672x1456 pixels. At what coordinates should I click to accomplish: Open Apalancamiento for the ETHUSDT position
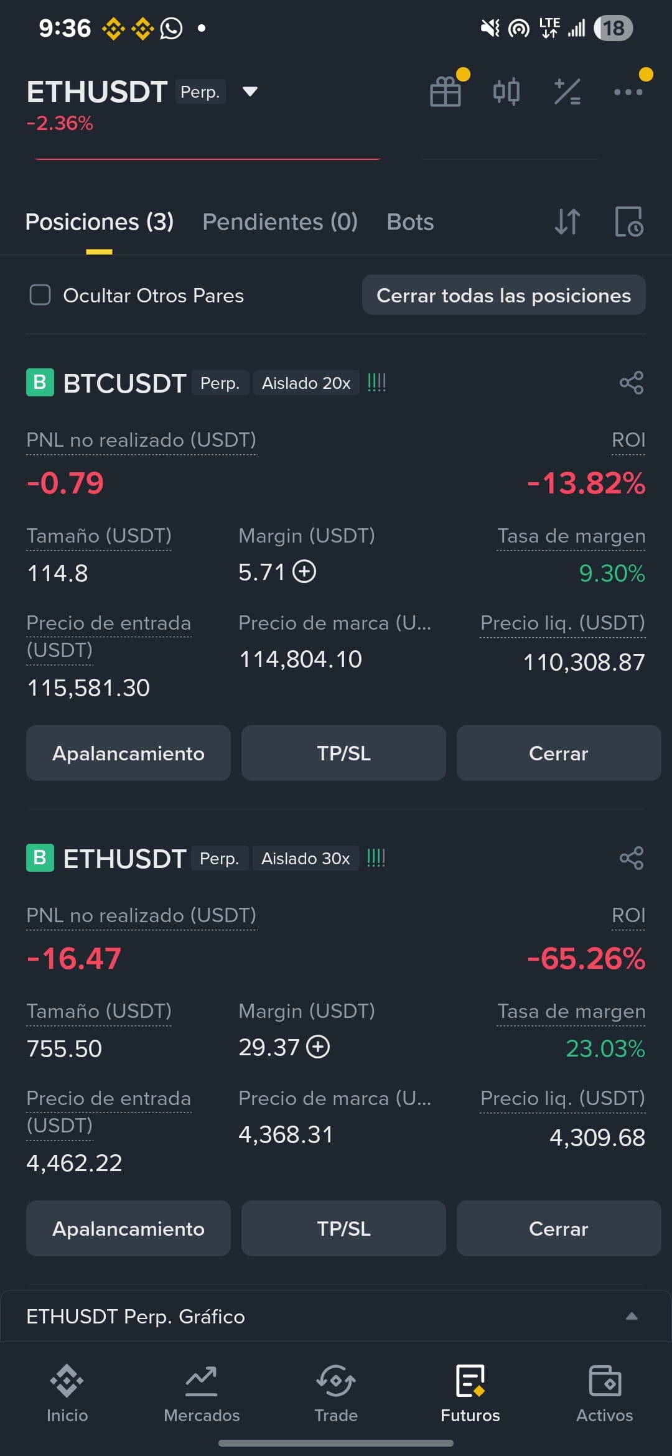coord(128,1228)
